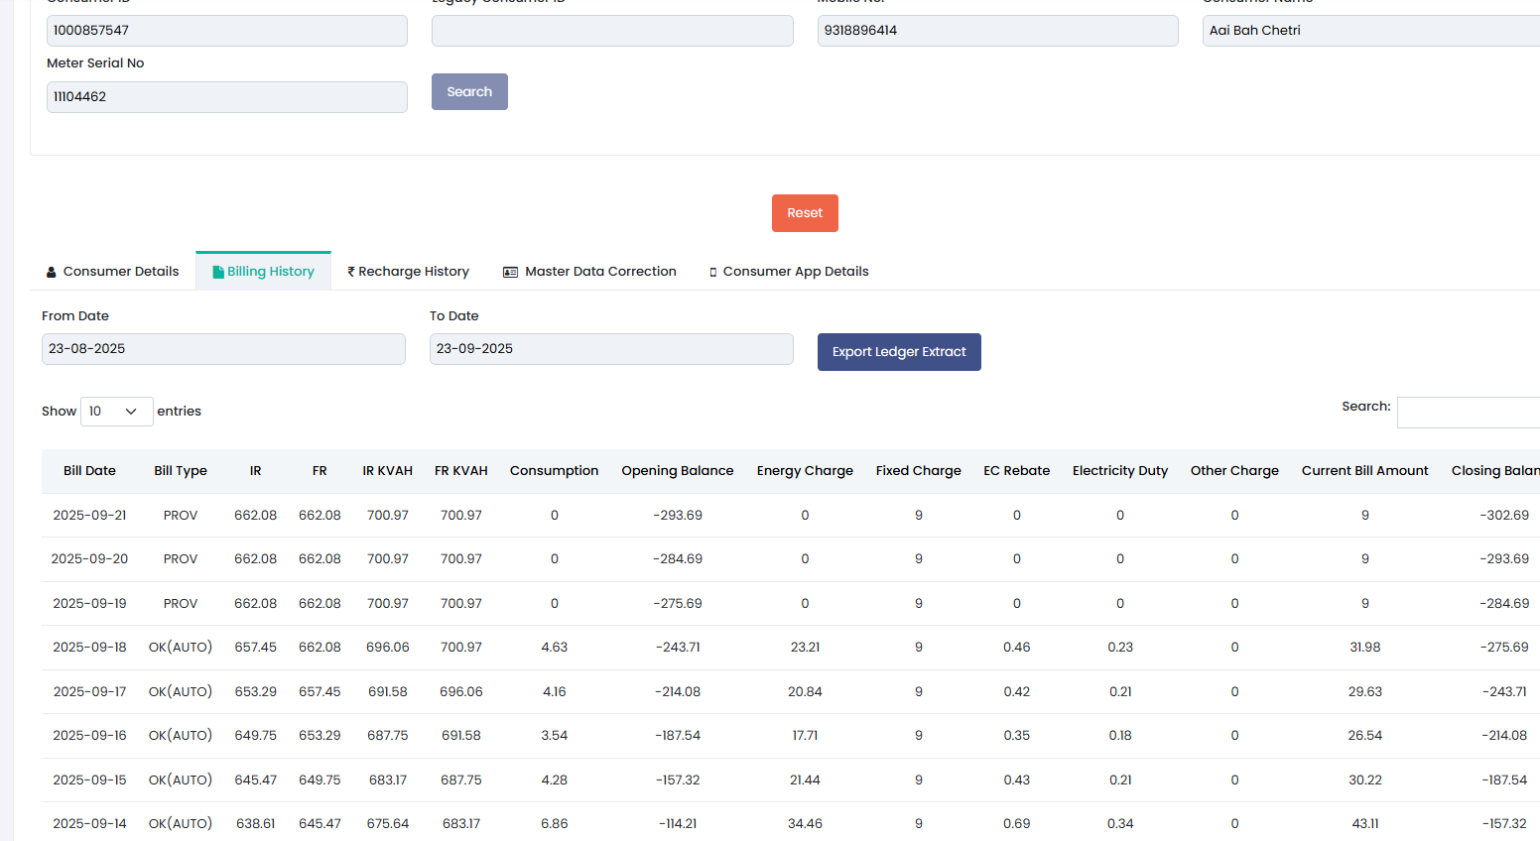The width and height of the screenshot is (1540, 841).
Task: Click the table Search box
Action: click(x=1468, y=413)
